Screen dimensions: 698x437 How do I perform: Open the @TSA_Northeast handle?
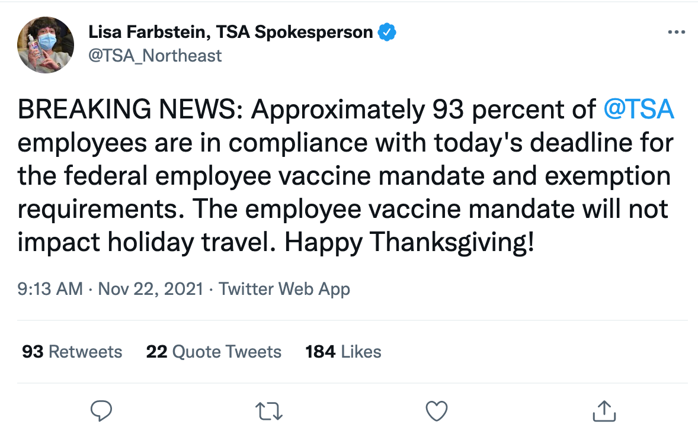[x=155, y=56]
